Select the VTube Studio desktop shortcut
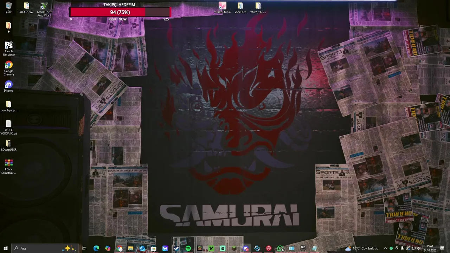This screenshot has width=450, height=253. pyautogui.click(x=223, y=8)
